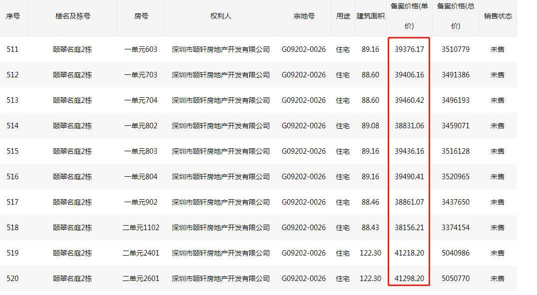Screen dimensions: 537x295
Task: Click the 序号 column header
Action: [x=13, y=16]
